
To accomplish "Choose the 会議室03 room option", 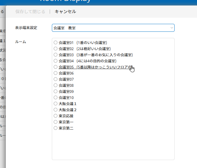I will tap(56, 55).
